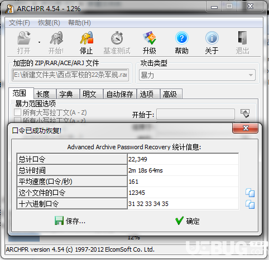Click the 确定 confirm button
Image resolution: width=269 pixels, height=260 pixels.
[188, 221]
